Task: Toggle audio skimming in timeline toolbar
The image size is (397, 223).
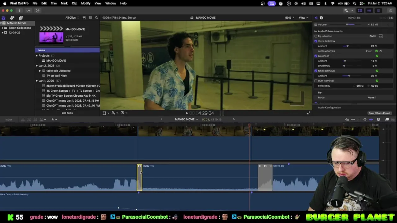Action: [x=359, y=120]
